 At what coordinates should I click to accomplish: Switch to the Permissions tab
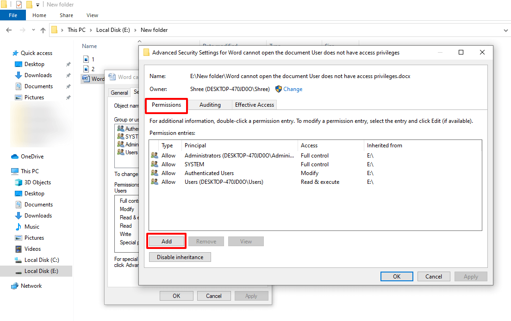click(x=166, y=105)
